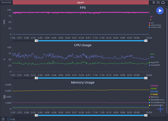
Task: Click the Stutter legend entry in FPS chart
Action: (155, 27)
